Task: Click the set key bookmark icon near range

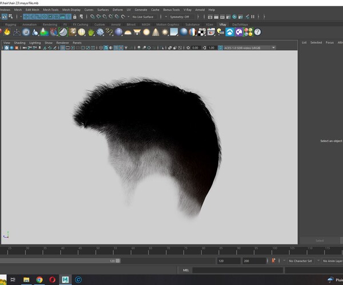Action: [273, 260]
